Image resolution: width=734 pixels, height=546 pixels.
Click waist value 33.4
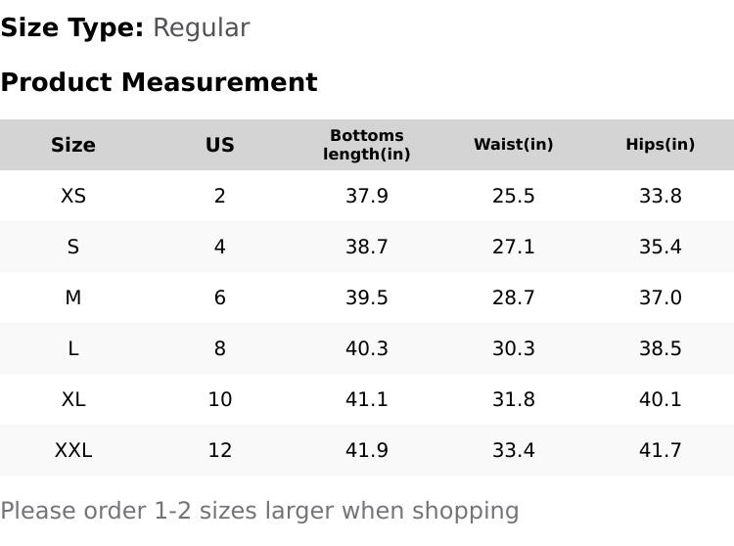tap(514, 450)
